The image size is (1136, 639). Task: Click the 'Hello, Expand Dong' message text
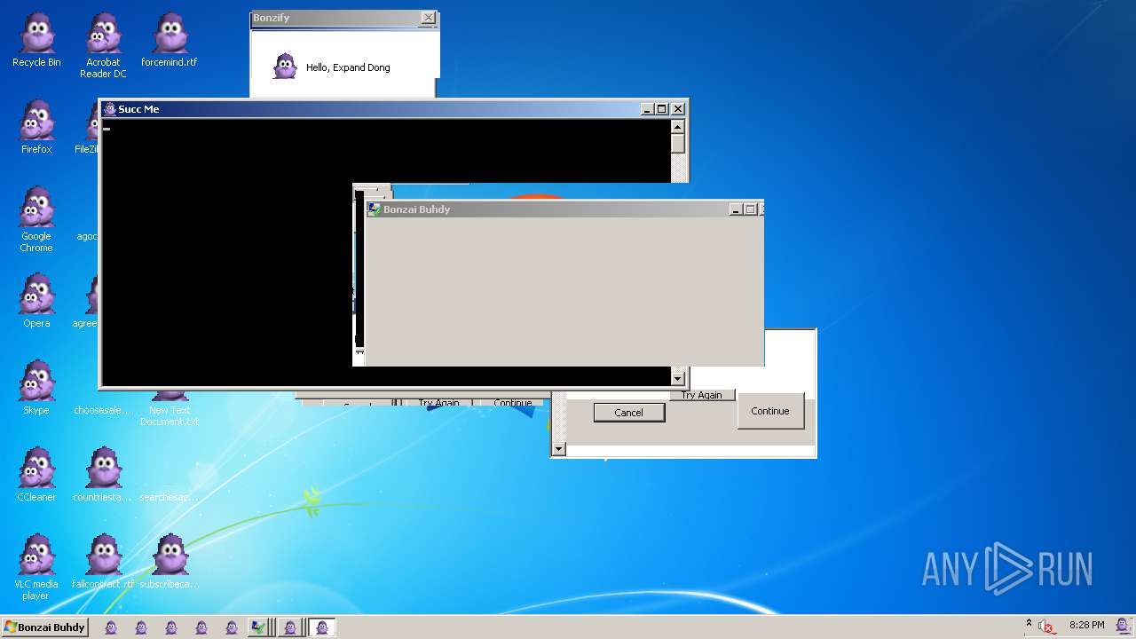pos(348,67)
